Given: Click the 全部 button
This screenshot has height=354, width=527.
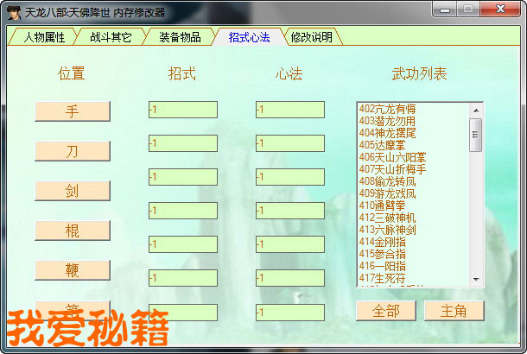Looking at the screenshot, I should click(x=385, y=311).
